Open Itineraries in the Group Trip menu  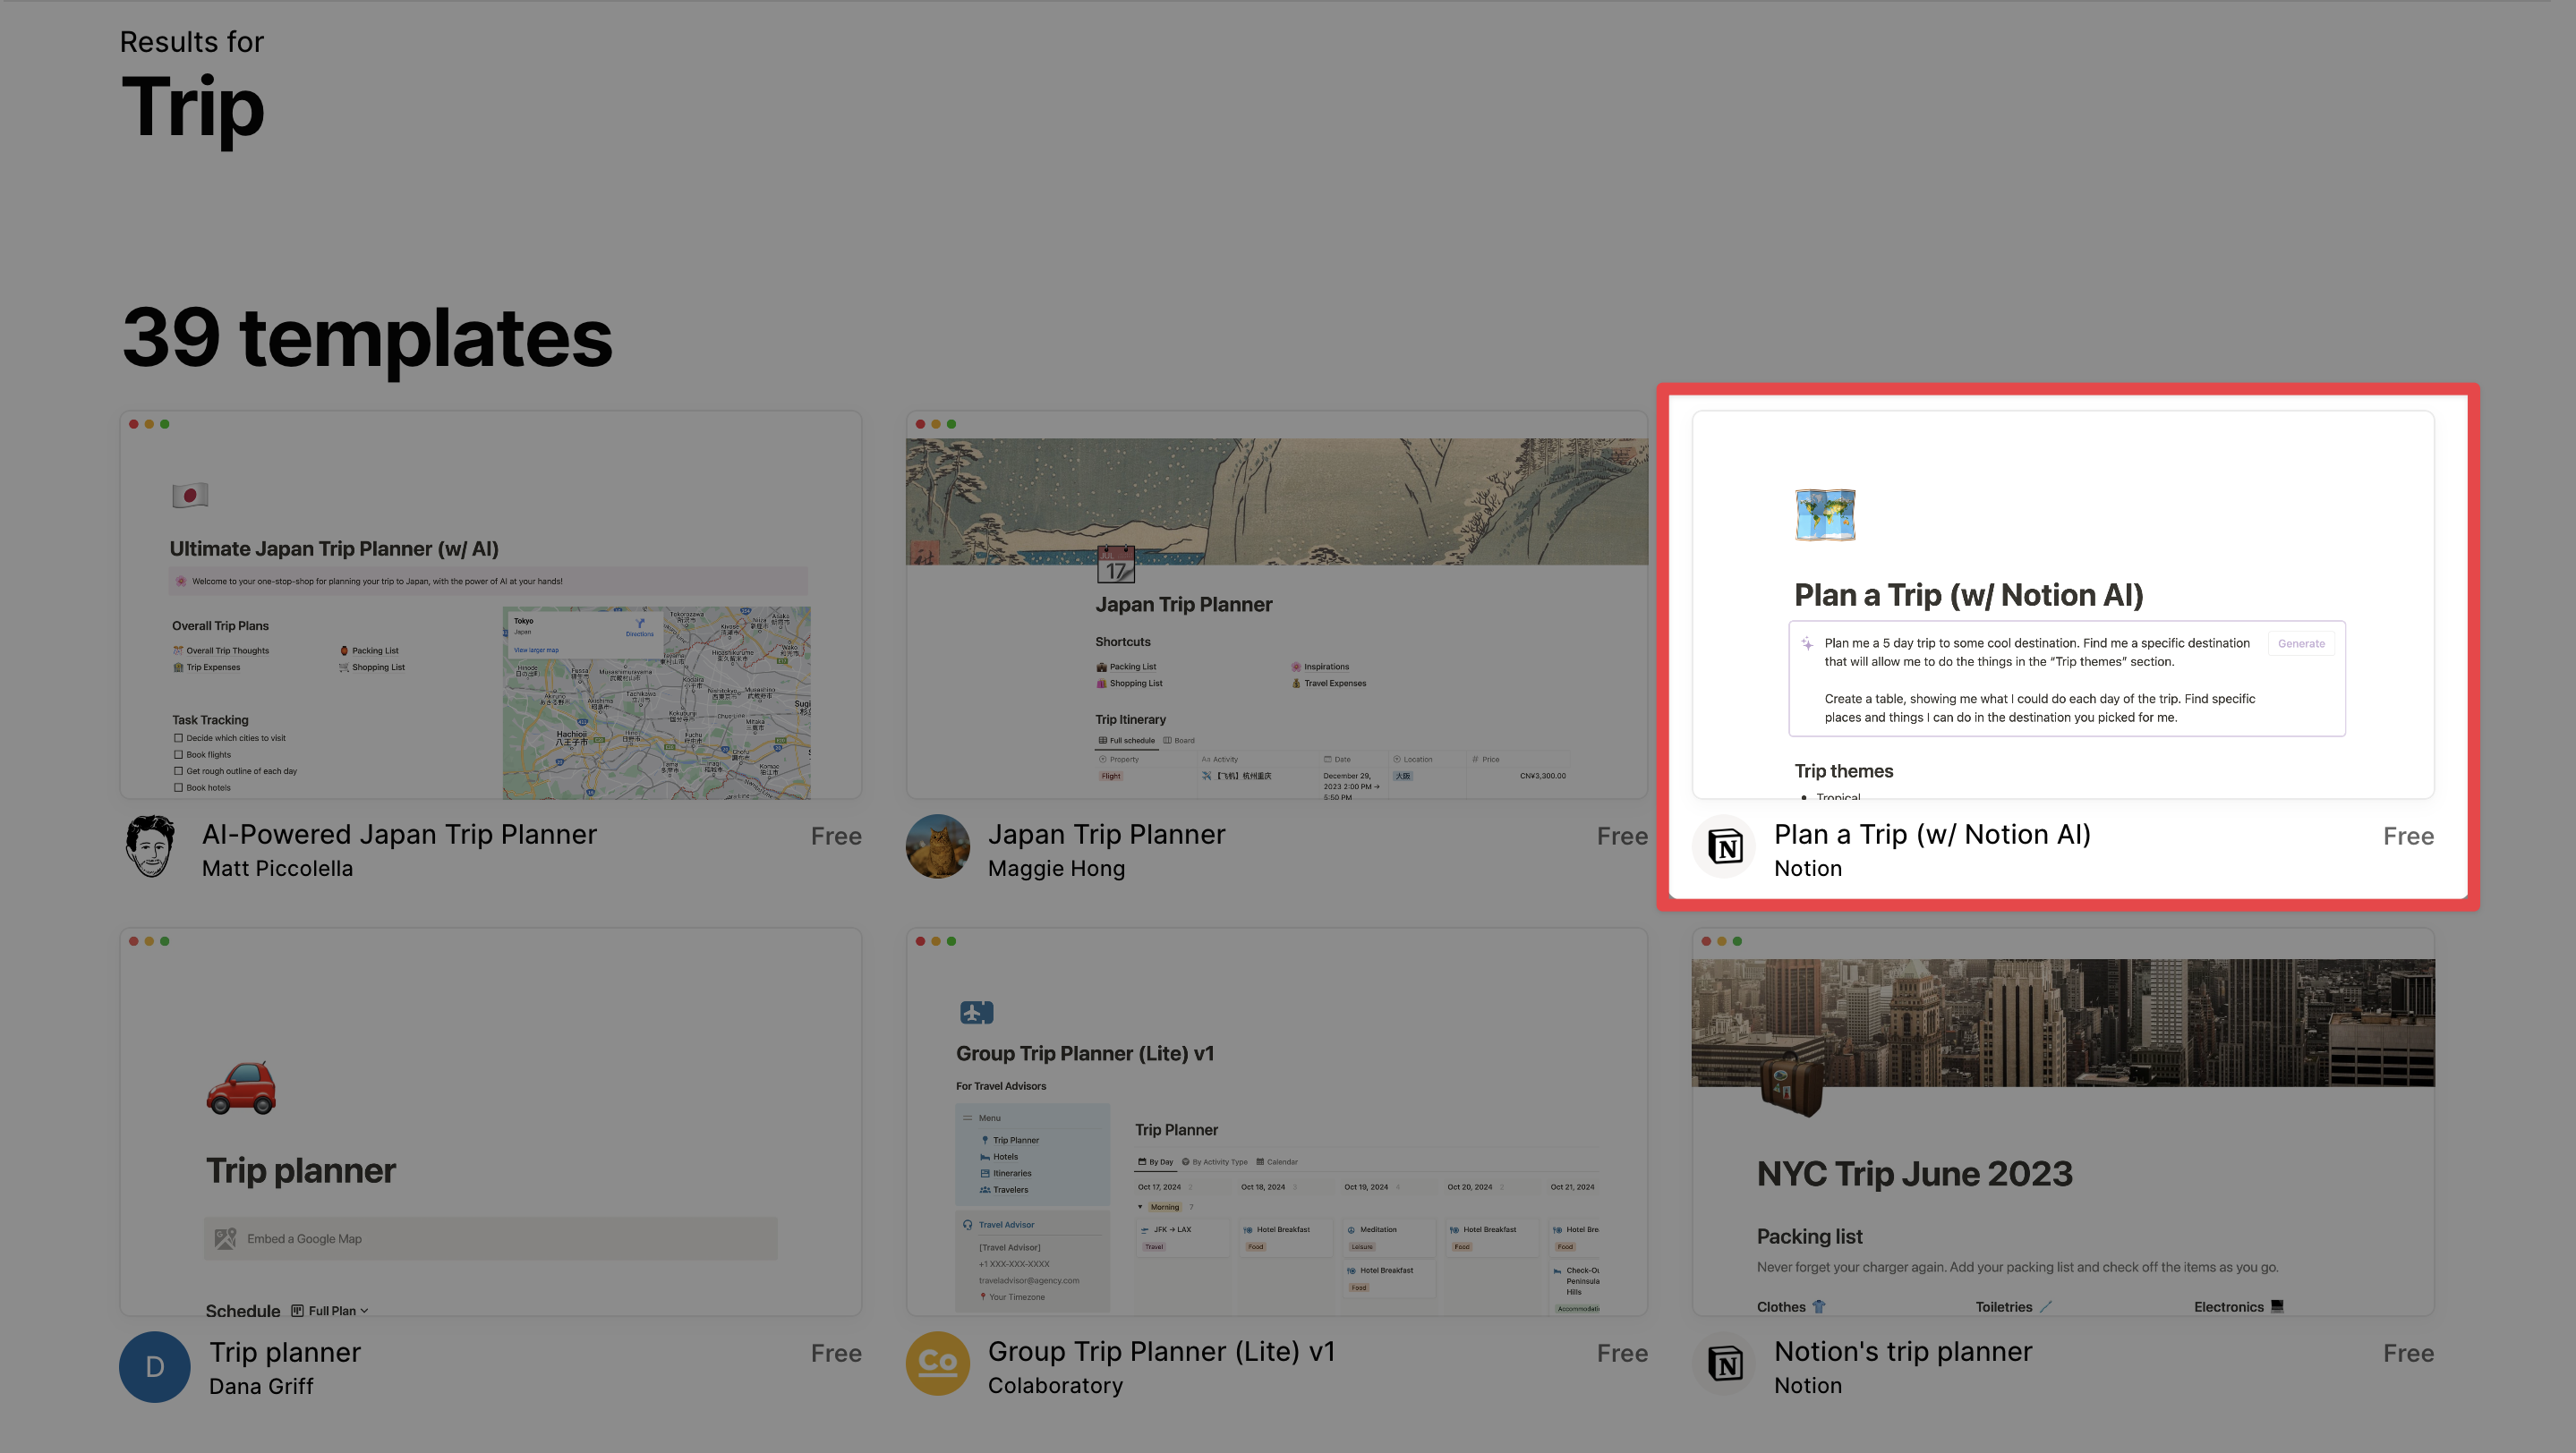1005,1173
